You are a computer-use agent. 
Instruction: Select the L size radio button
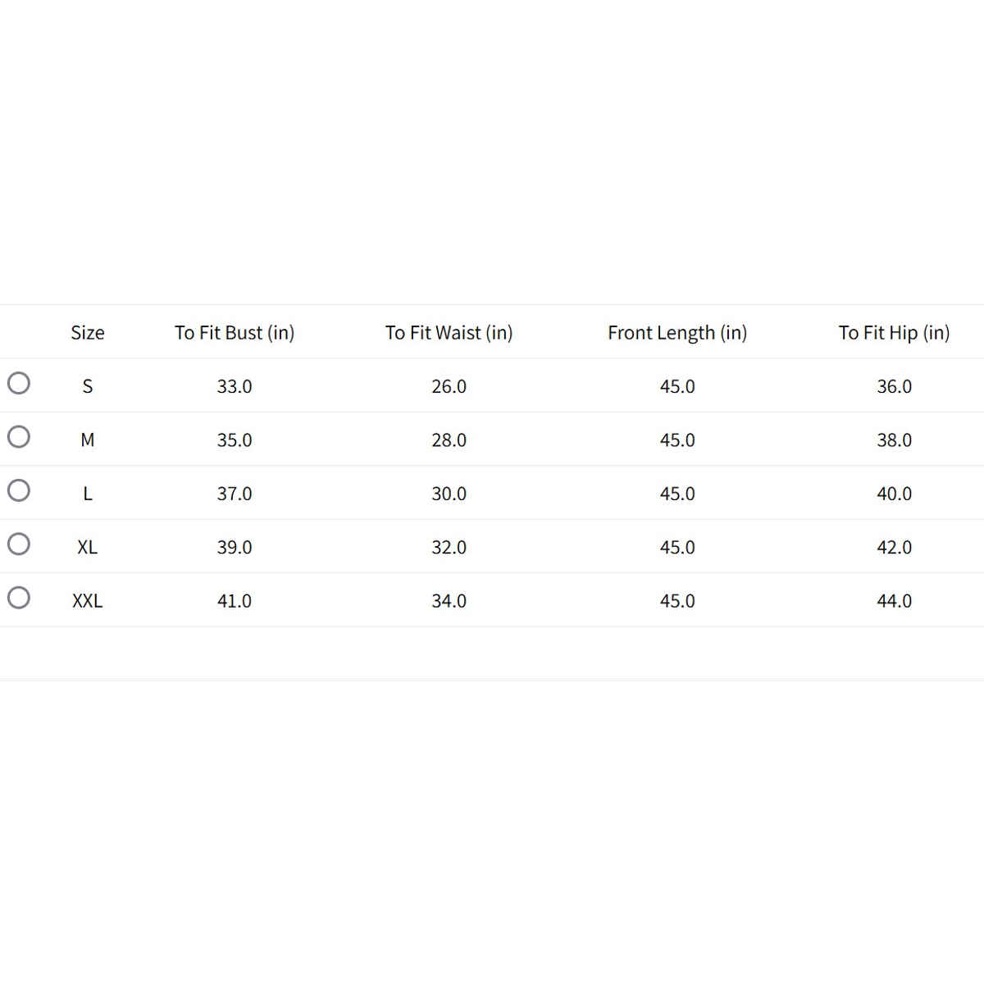point(19,490)
